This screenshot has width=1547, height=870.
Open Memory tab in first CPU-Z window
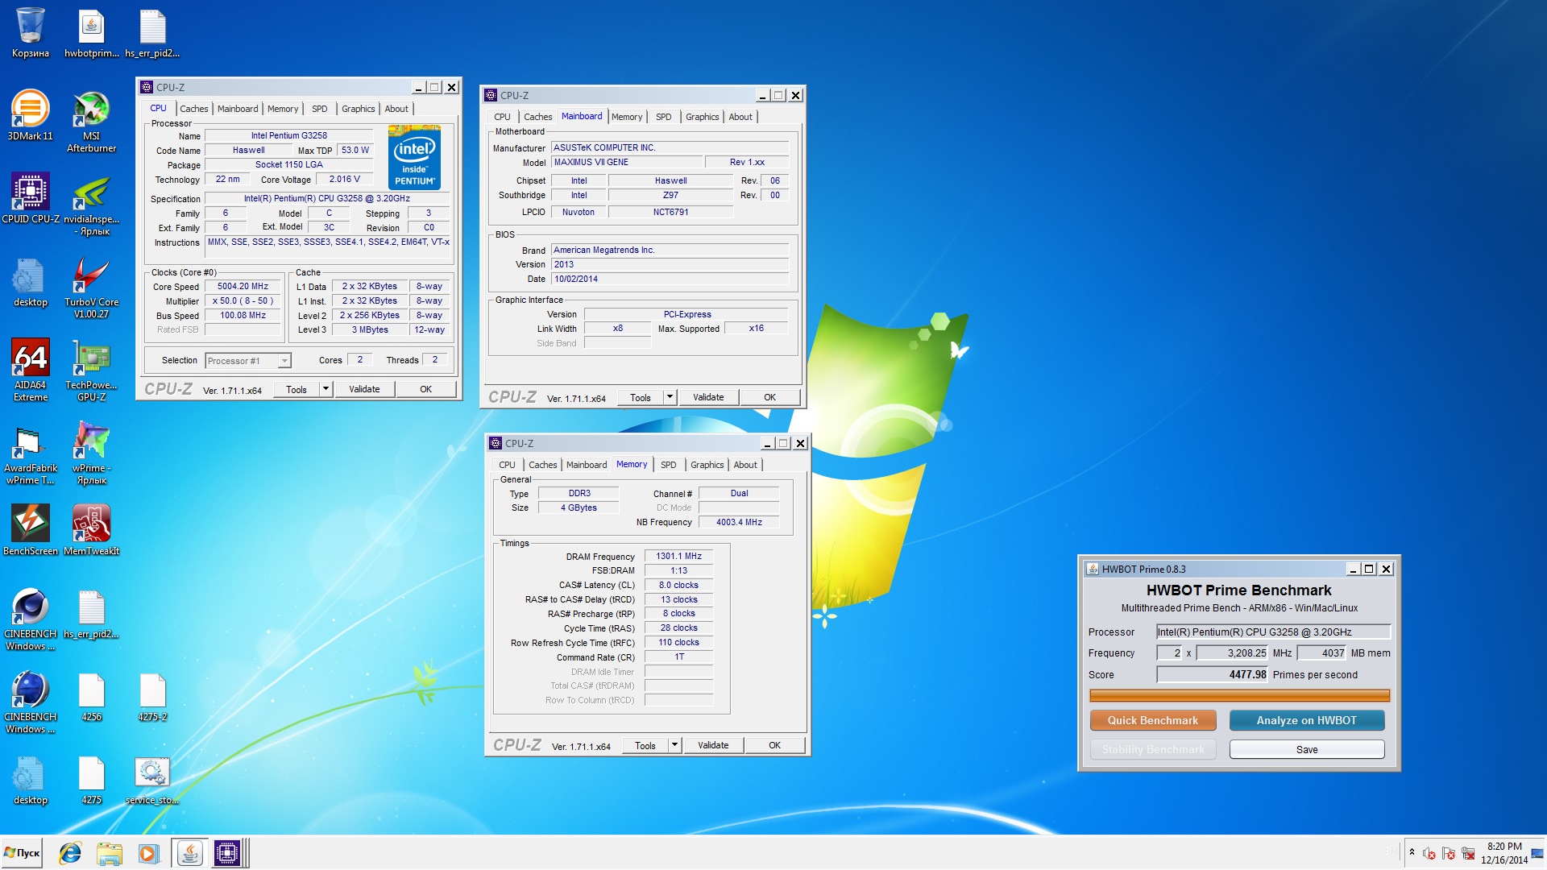pyautogui.click(x=282, y=109)
